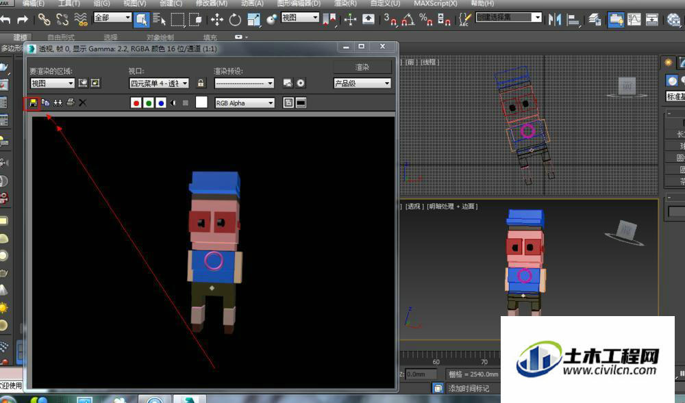The image size is (685, 403).
Task: Click the use pivot point center icon
Action: click(x=330, y=20)
